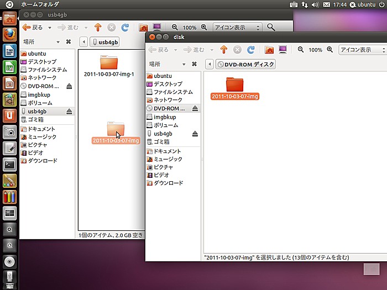
Task: Open アイコン表示 view dropdown in disk window
Action: (x=362, y=50)
